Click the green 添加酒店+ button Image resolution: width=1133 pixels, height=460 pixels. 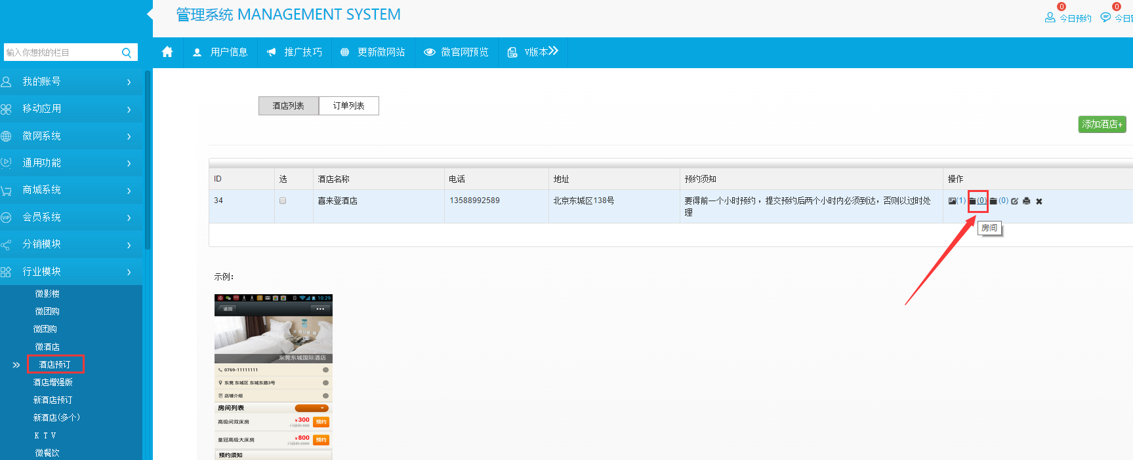tap(1102, 124)
